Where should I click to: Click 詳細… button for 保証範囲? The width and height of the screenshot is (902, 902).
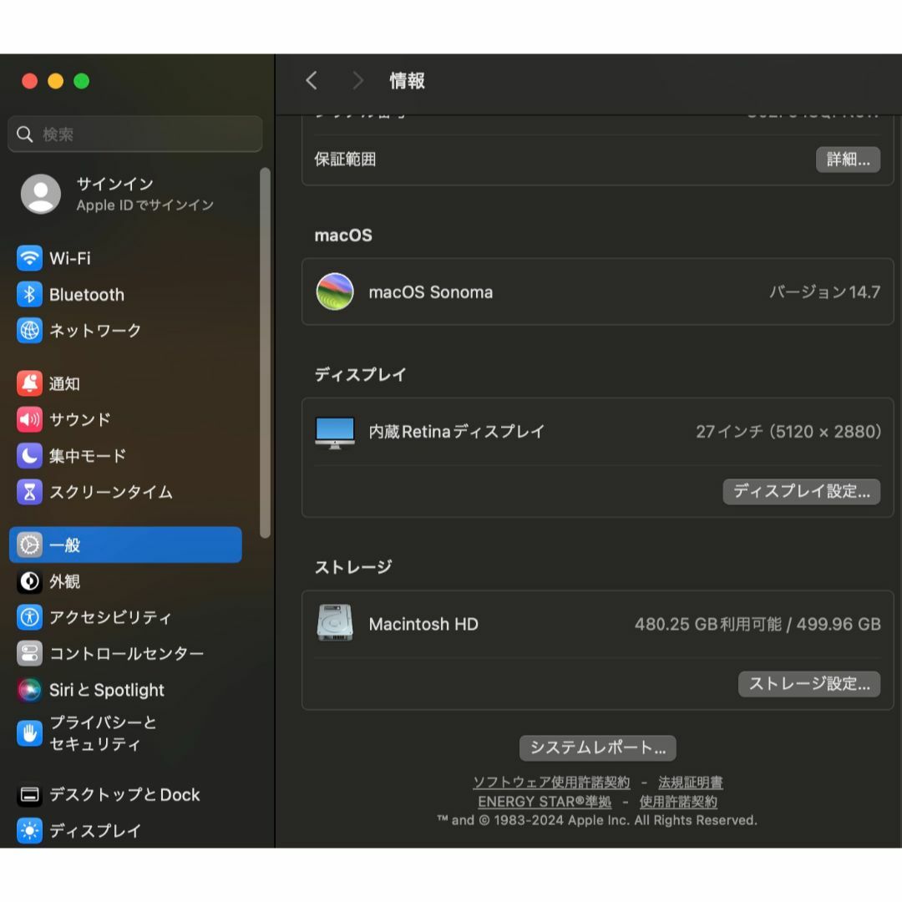(848, 160)
